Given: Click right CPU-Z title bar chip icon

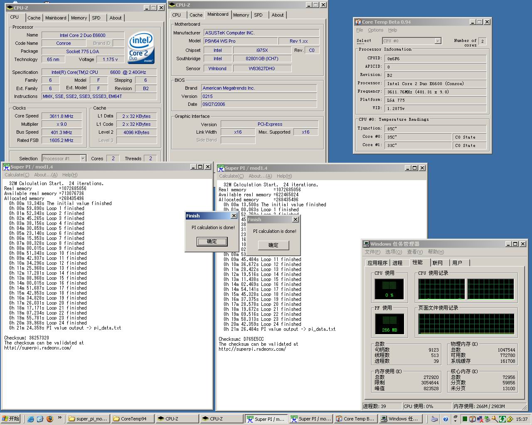Looking at the screenshot, I should [x=172, y=5].
